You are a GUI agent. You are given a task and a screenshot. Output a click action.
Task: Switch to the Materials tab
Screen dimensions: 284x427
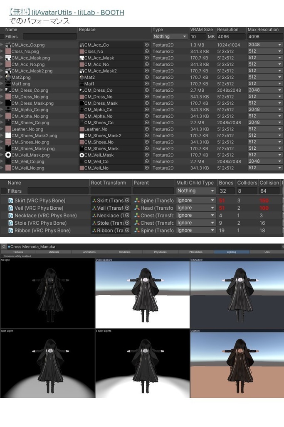54,252
